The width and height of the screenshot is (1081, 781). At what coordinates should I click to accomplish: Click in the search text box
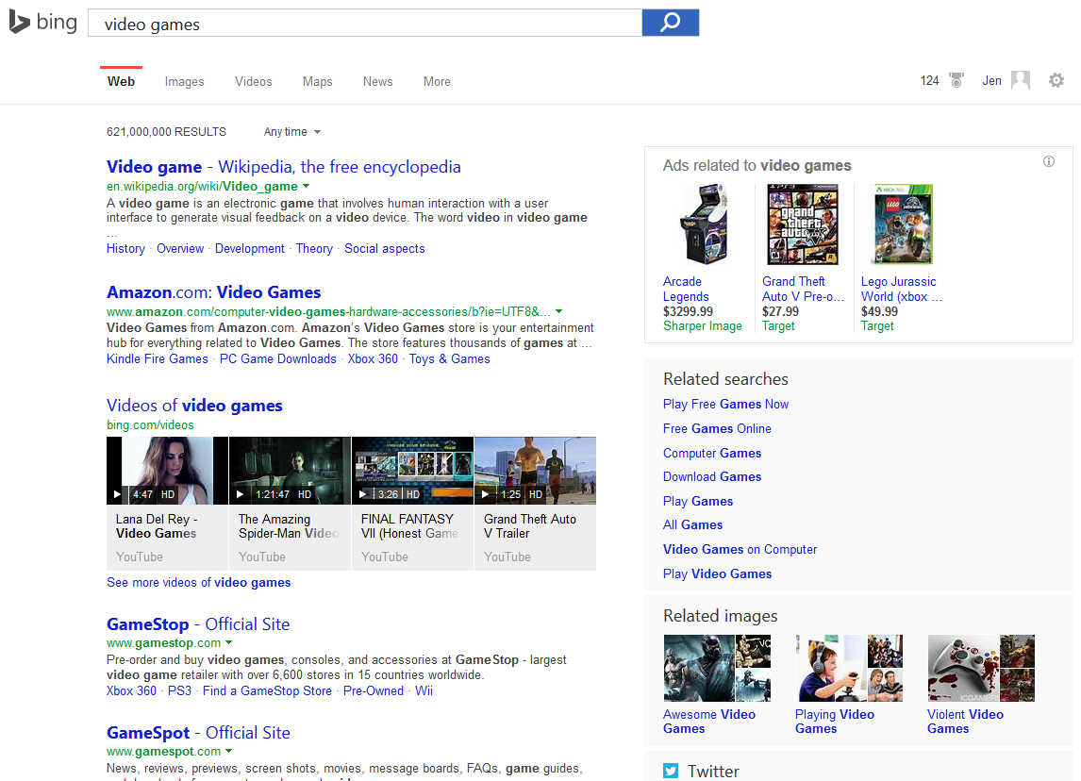(x=364, y=24)
